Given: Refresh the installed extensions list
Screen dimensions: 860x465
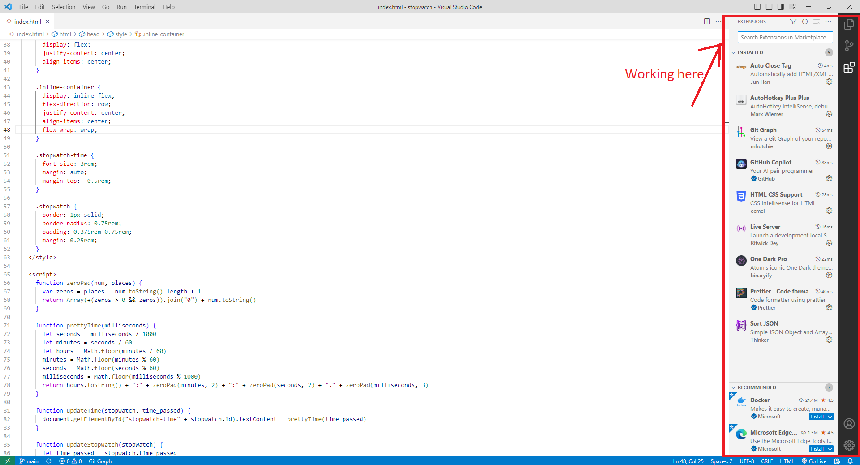Looking at the screenshot, I should 805,22.
